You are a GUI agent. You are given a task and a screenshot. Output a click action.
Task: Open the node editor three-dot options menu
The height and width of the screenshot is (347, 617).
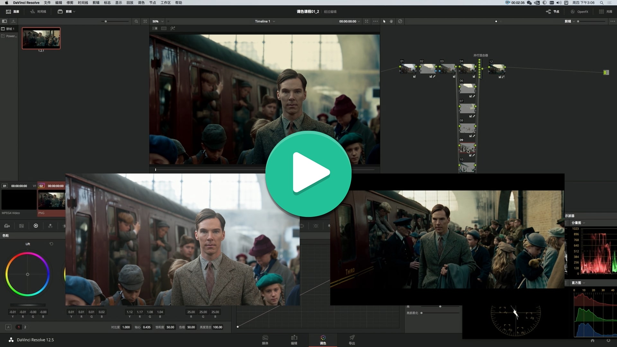(x=613, y=21)
